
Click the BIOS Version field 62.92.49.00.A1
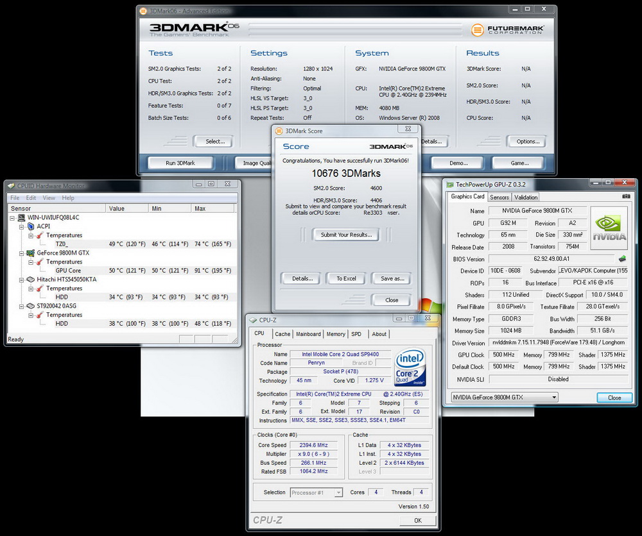pyautogui.click(x=551, y=259)
